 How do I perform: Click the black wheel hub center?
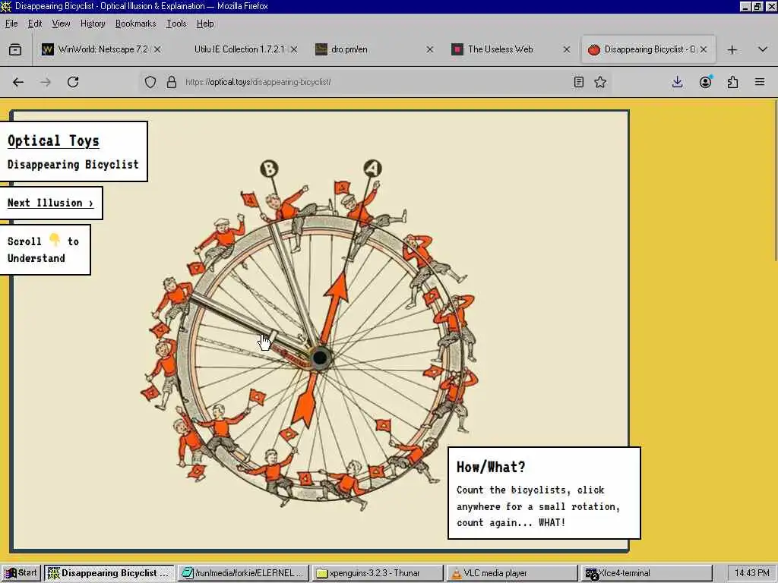click(x=321, y=357)
